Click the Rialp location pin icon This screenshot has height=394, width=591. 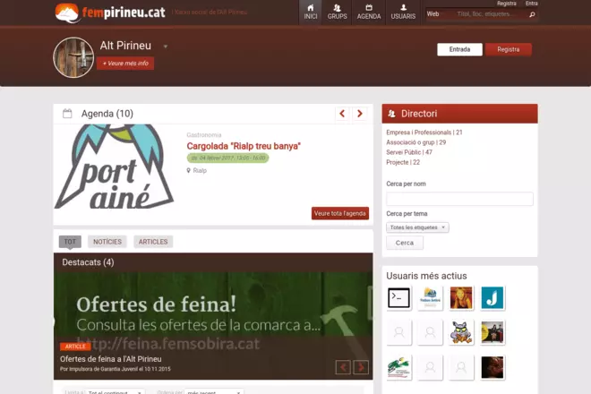(188, 170)
